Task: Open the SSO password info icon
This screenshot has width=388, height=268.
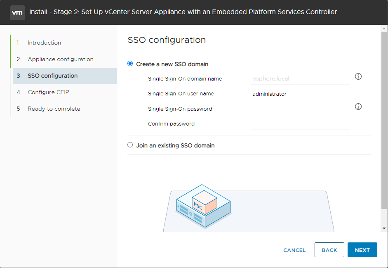Action: point(358,107)
